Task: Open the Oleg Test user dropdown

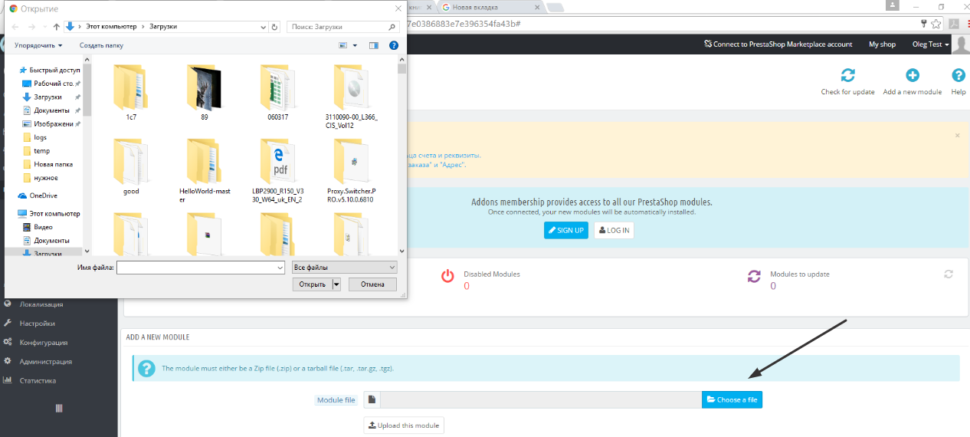Action: pyautogui.click(x=931, y=44)
